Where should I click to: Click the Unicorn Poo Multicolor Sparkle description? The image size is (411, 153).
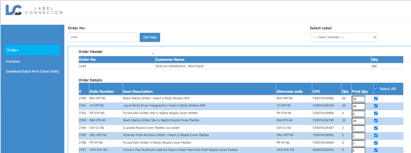180,150
